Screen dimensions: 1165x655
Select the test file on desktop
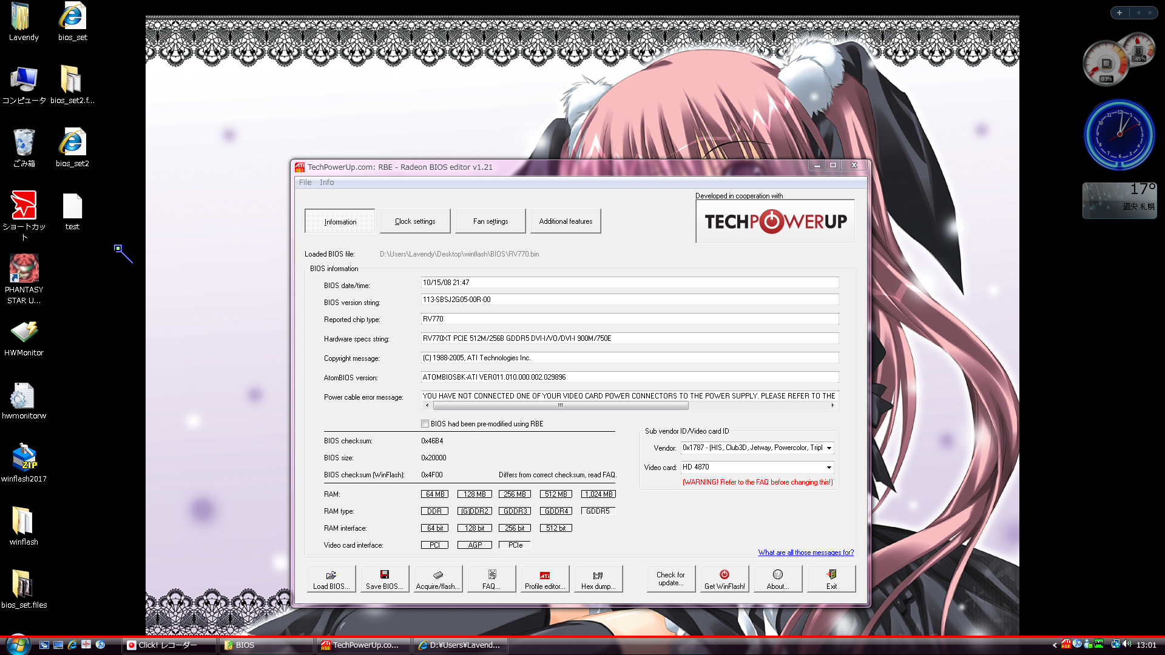click(72, 212)
